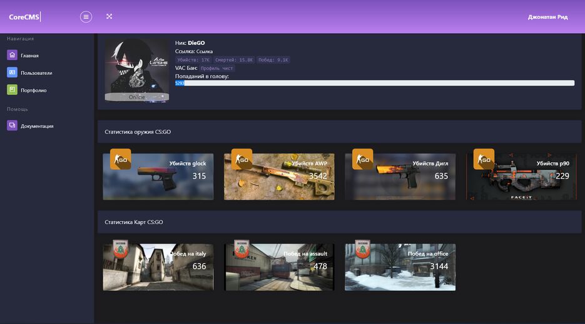
Task: Click the 3542 AWP kills value
Action: coord(318,176)
